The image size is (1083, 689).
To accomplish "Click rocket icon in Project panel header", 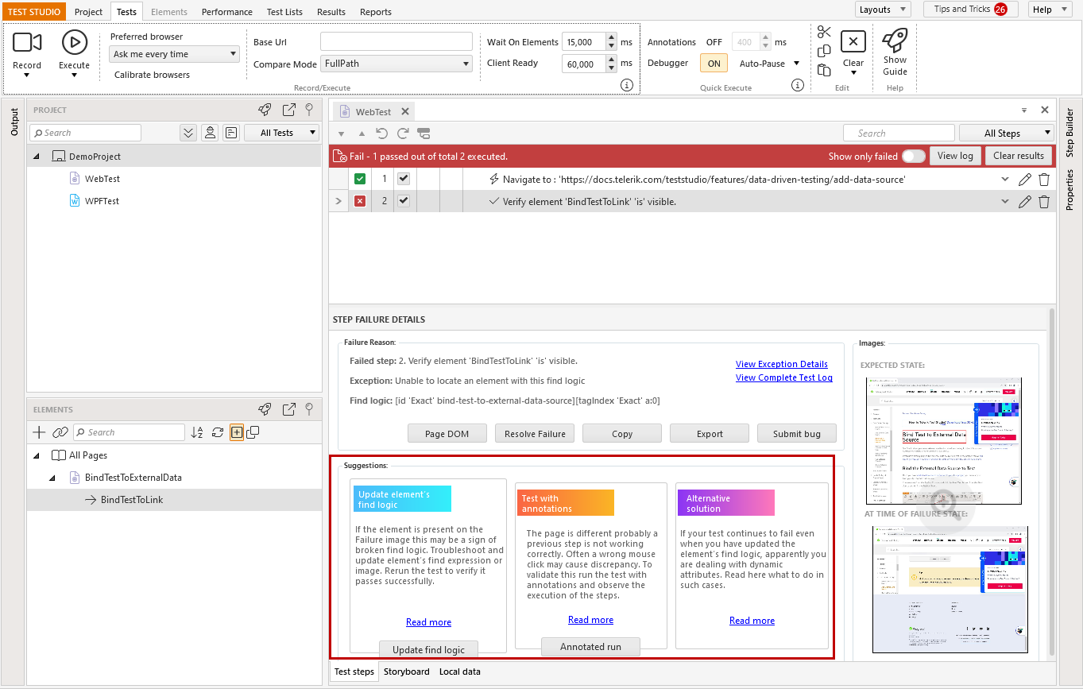I will [x=265, y=110].
